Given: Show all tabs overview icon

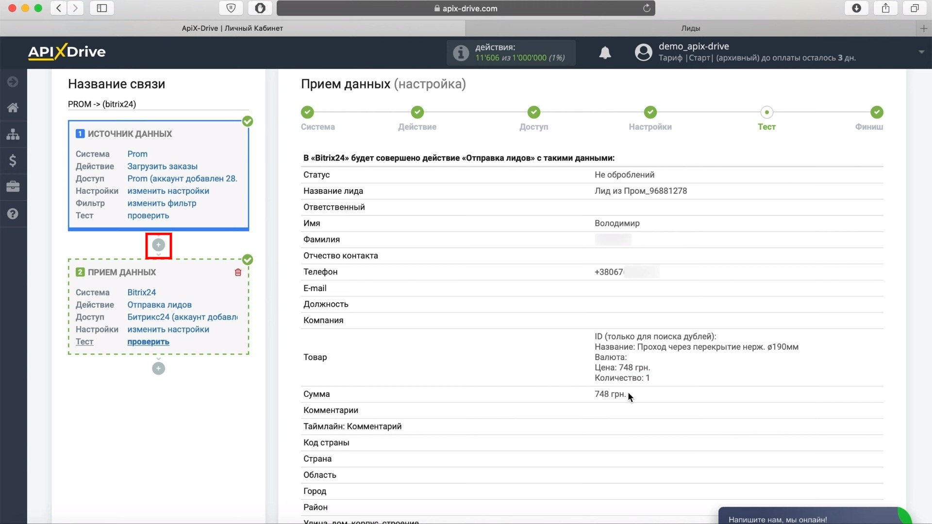Looking at the screenshot, I should 915,8.
